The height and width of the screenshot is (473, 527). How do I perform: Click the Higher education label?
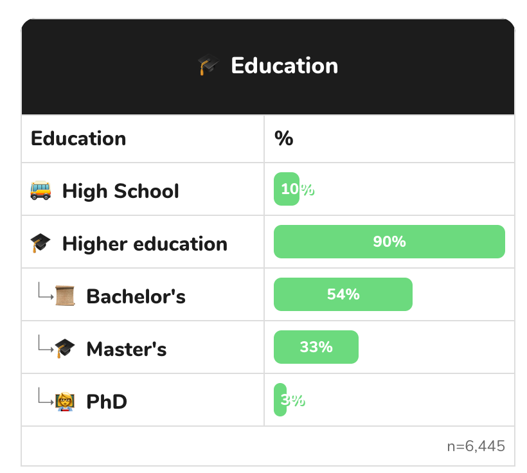(145, 244)
